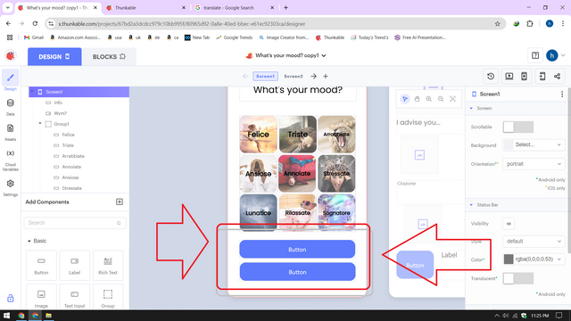Viewport: 571px width, 321px height.
Task: Open the Settings gear in sidebar
Action: (10, 184)
